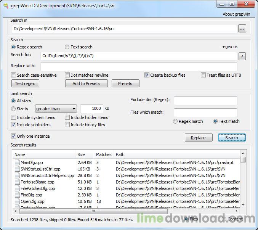This screenshot has width=258, height=230.
Task: Click the FindDlg.cpp file icon
Action: coord(17,195)
